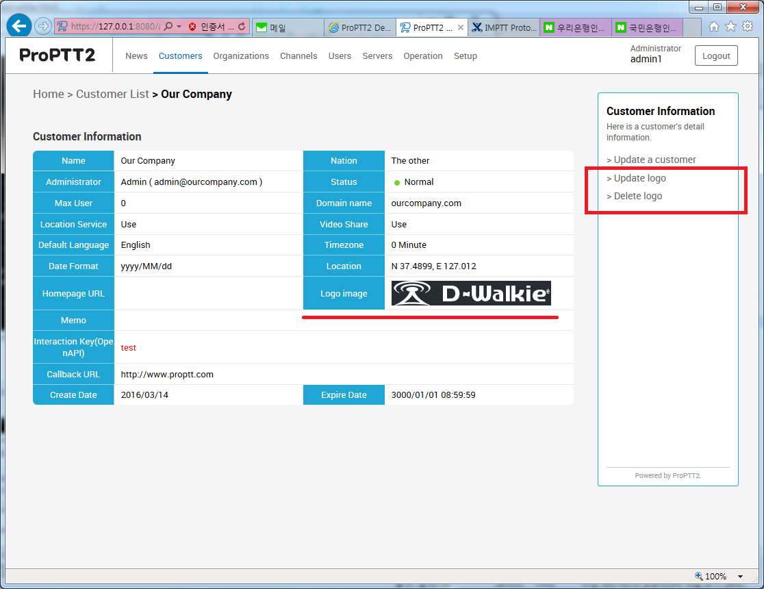Image resolution: width=764 pixels, height=589 pixels.
Task: Click the search magnifier in address bar
Action: coord(168,27)
